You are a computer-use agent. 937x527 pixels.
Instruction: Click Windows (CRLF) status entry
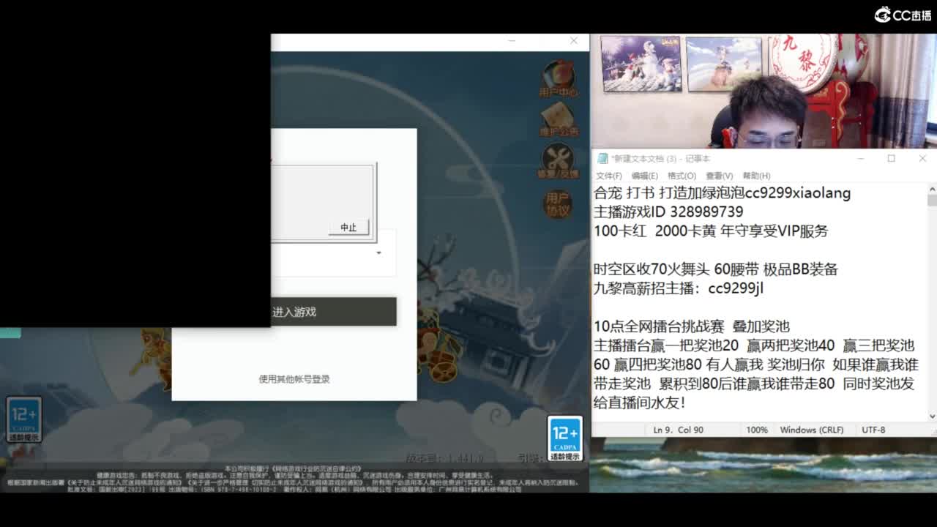coord(812,430)
